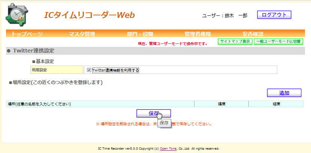Screen dimensions: 311x153
Task: Toggle the Twitter連携機能 checkbox box
Action: click(89, 70)
